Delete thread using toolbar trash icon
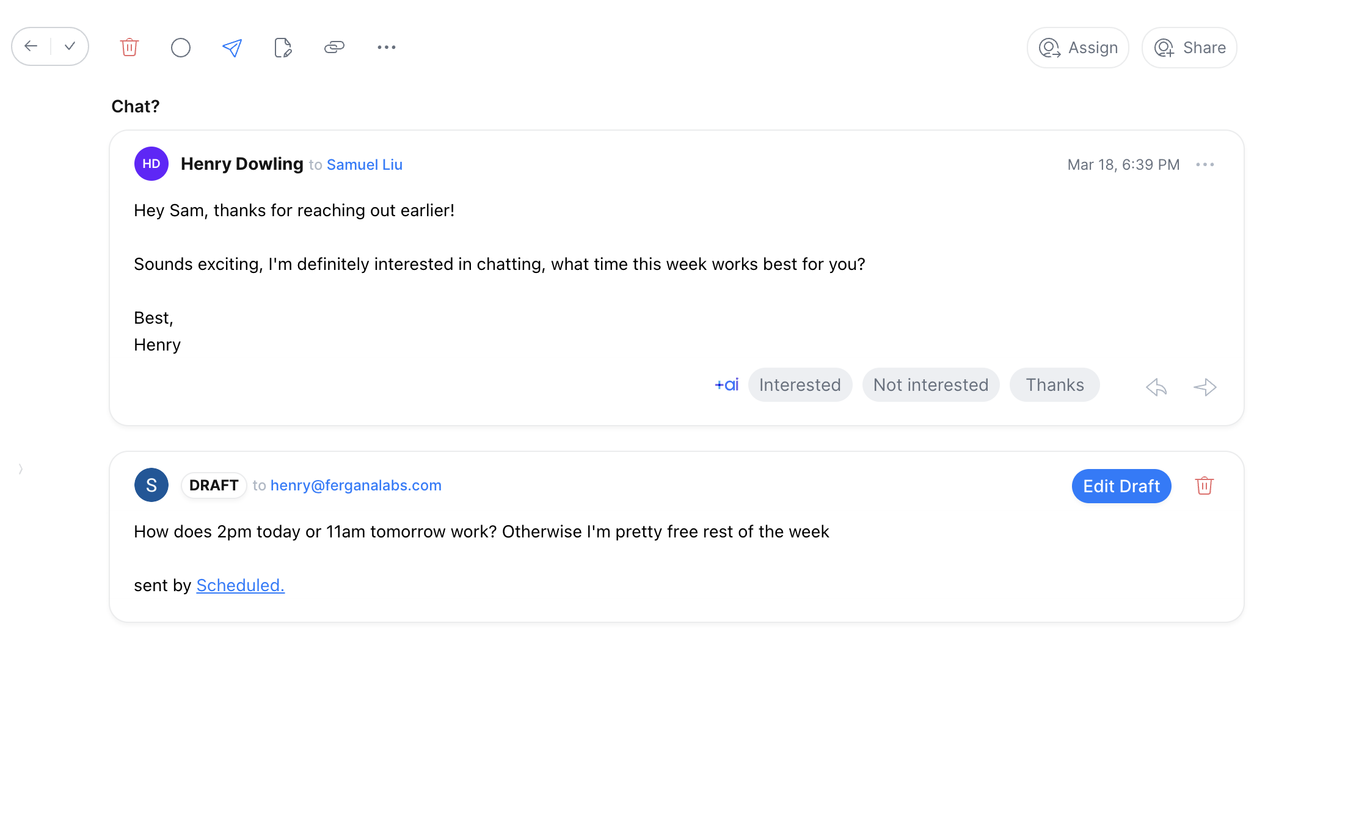 (129, 47)
